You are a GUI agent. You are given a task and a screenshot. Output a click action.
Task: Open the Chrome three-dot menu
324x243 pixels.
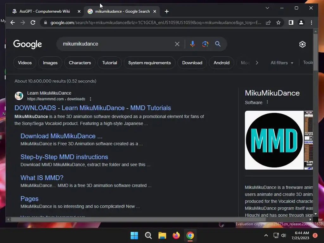[x=311, y=22]
